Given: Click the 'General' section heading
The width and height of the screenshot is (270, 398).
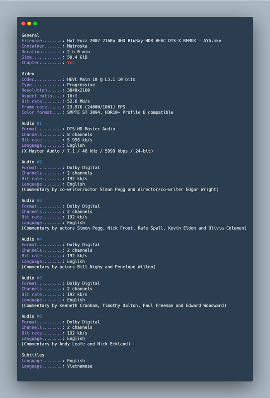Looking at the screenshot, I should pyautogui.click(x=30, y=35).
